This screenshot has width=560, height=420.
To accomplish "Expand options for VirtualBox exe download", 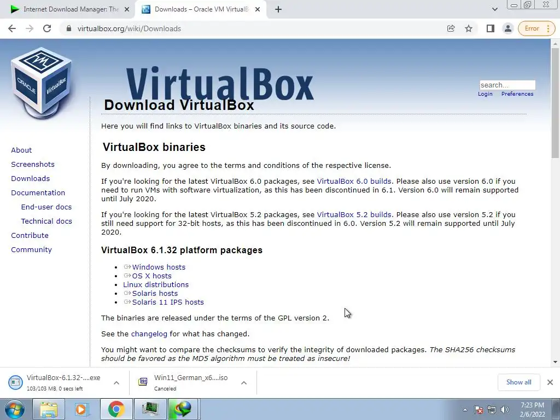I will 116,383.
